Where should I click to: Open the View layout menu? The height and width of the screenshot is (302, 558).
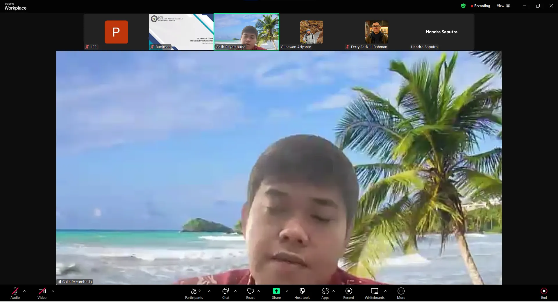(x=503, y=6)
